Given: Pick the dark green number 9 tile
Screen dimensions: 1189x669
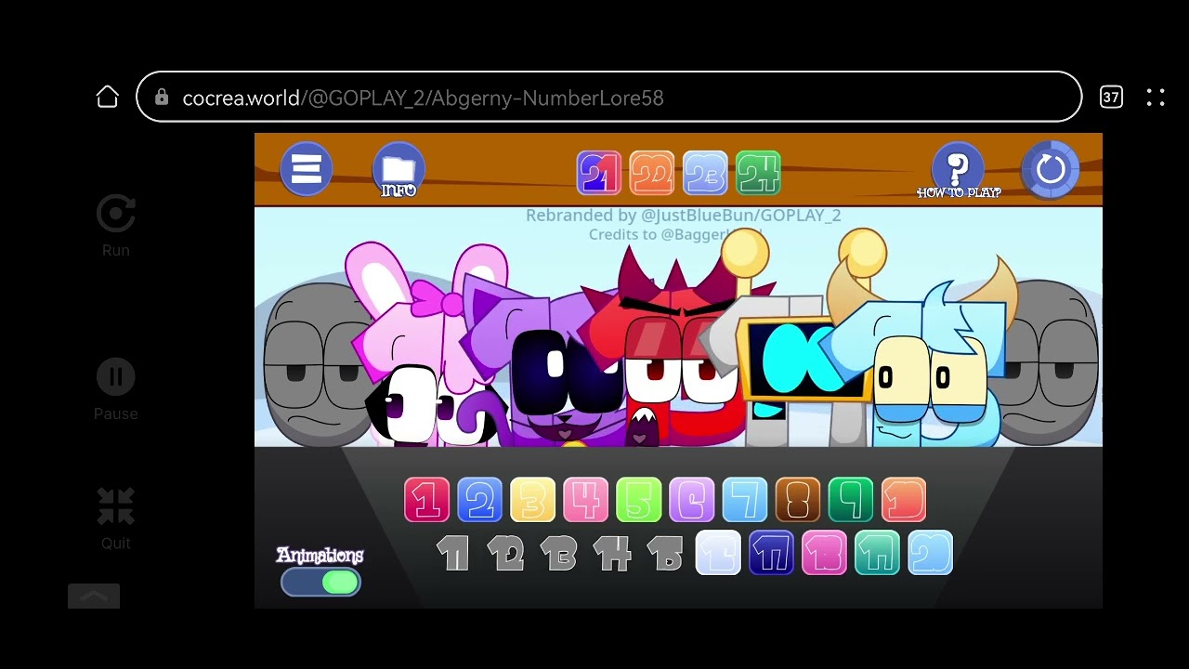Looking at the screenshot, I should point(851,500).
